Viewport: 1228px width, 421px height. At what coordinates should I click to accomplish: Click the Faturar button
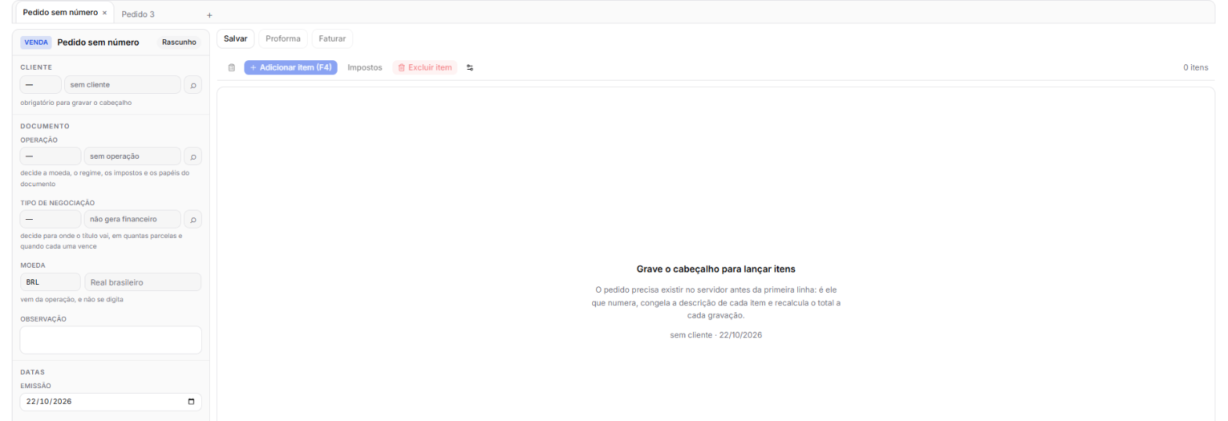pos(332,38)
